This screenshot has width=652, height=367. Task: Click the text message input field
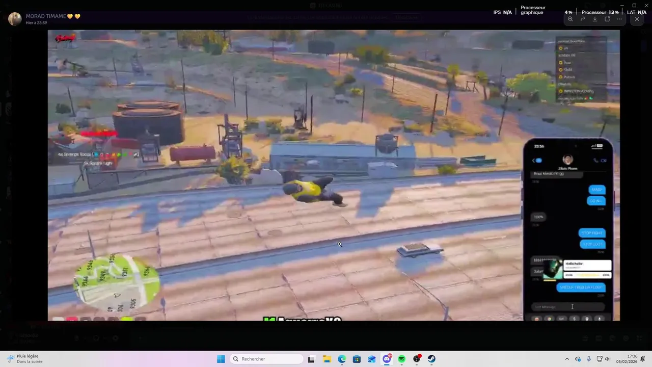click(x=568, y=307)
